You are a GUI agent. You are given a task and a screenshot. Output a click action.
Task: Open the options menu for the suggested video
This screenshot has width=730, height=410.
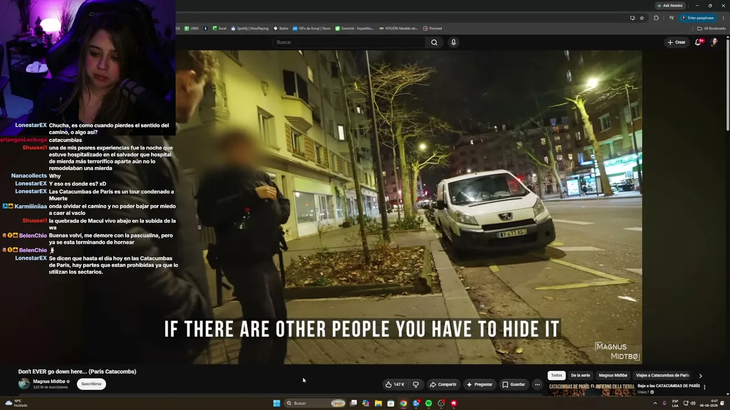point(704,387)
